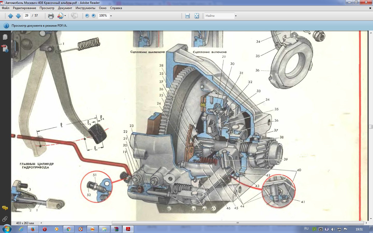Click the page number input field

tap(27, 16)
